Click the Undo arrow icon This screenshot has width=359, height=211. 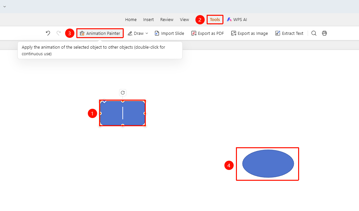[x=48, y=33]
